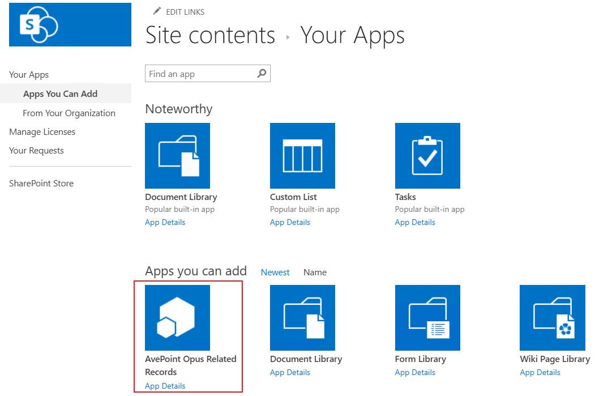Open App Details for AvePoint Opus Related Records
This screenshot has width=595, height=396.
coord(165,386)
